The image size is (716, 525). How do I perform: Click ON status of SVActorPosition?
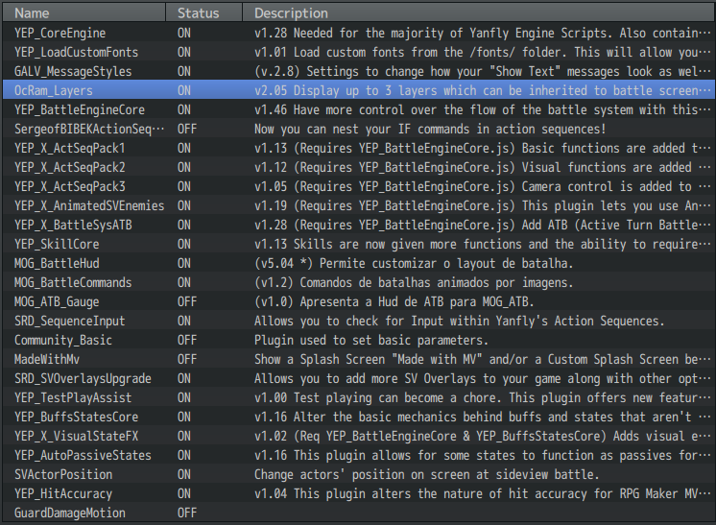pos(184,474)
